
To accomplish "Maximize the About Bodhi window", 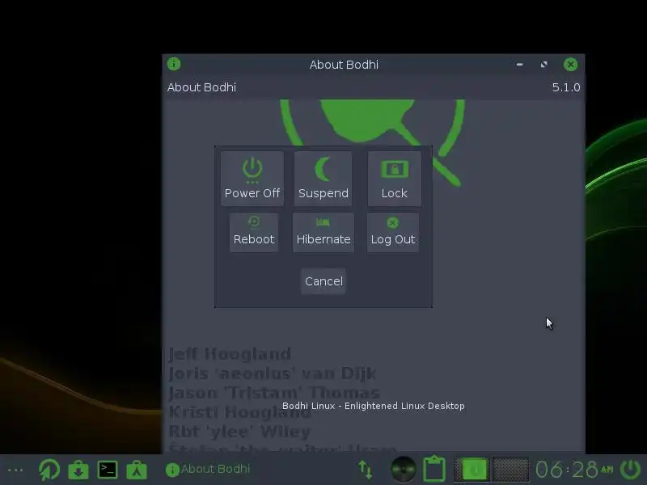I will click(x=543, y=65).
